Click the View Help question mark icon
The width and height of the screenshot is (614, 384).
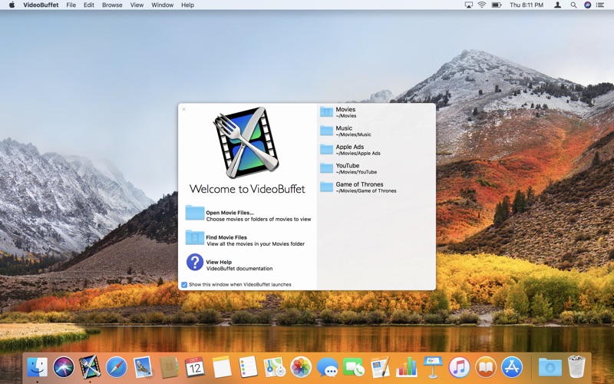[x=195, y=262]
